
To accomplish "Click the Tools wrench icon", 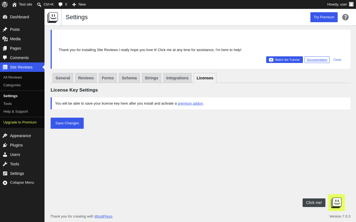I will pos(5,164).
